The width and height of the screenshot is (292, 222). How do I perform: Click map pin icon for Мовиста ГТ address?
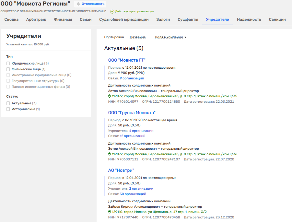110,96
